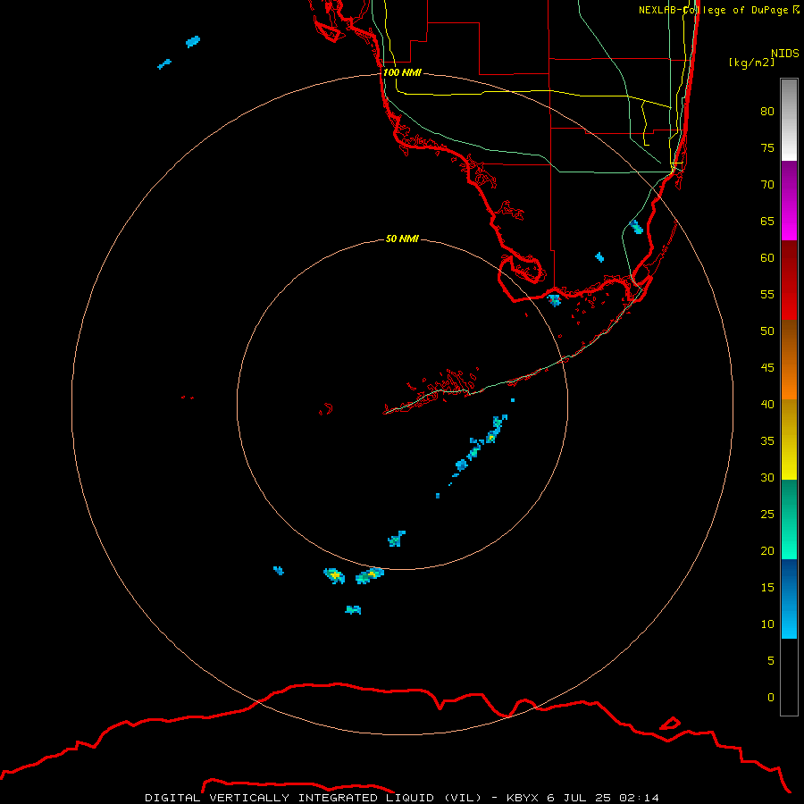Select the green segment of the color scale
This screenshot has width=804, height=804.
click(x=789, y=519)
